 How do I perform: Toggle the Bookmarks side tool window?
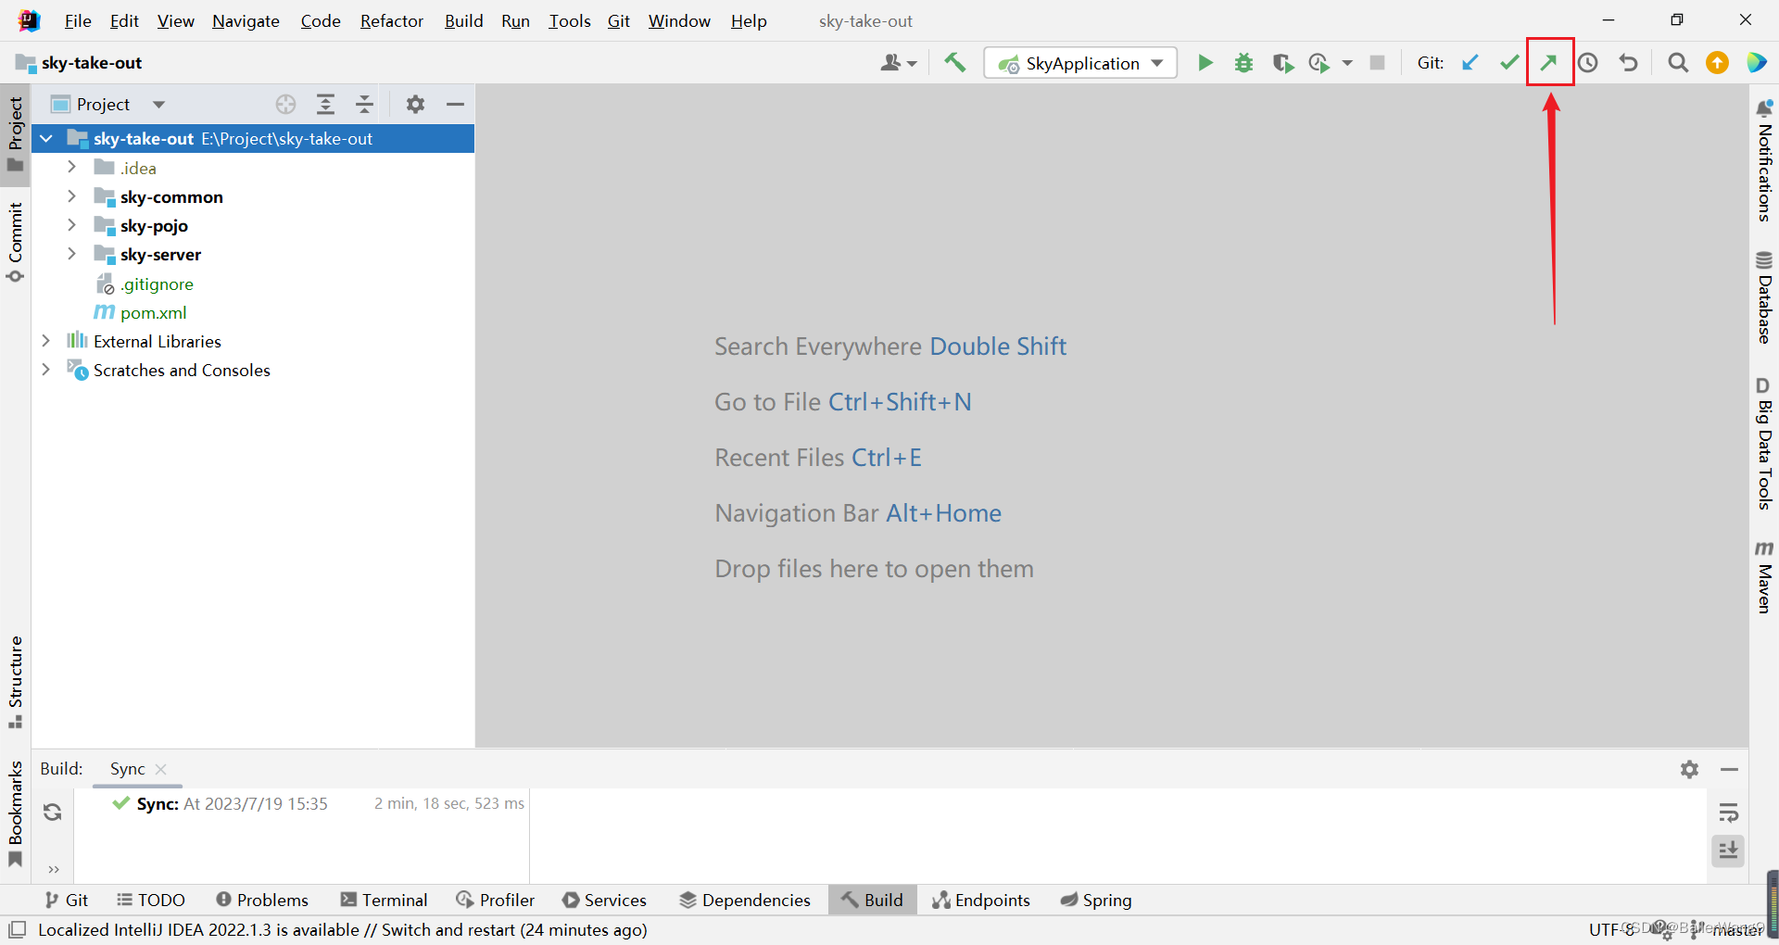pos(15,813)
